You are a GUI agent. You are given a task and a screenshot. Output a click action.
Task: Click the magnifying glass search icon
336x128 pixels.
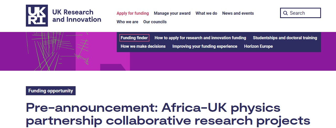tap(285, 13)
